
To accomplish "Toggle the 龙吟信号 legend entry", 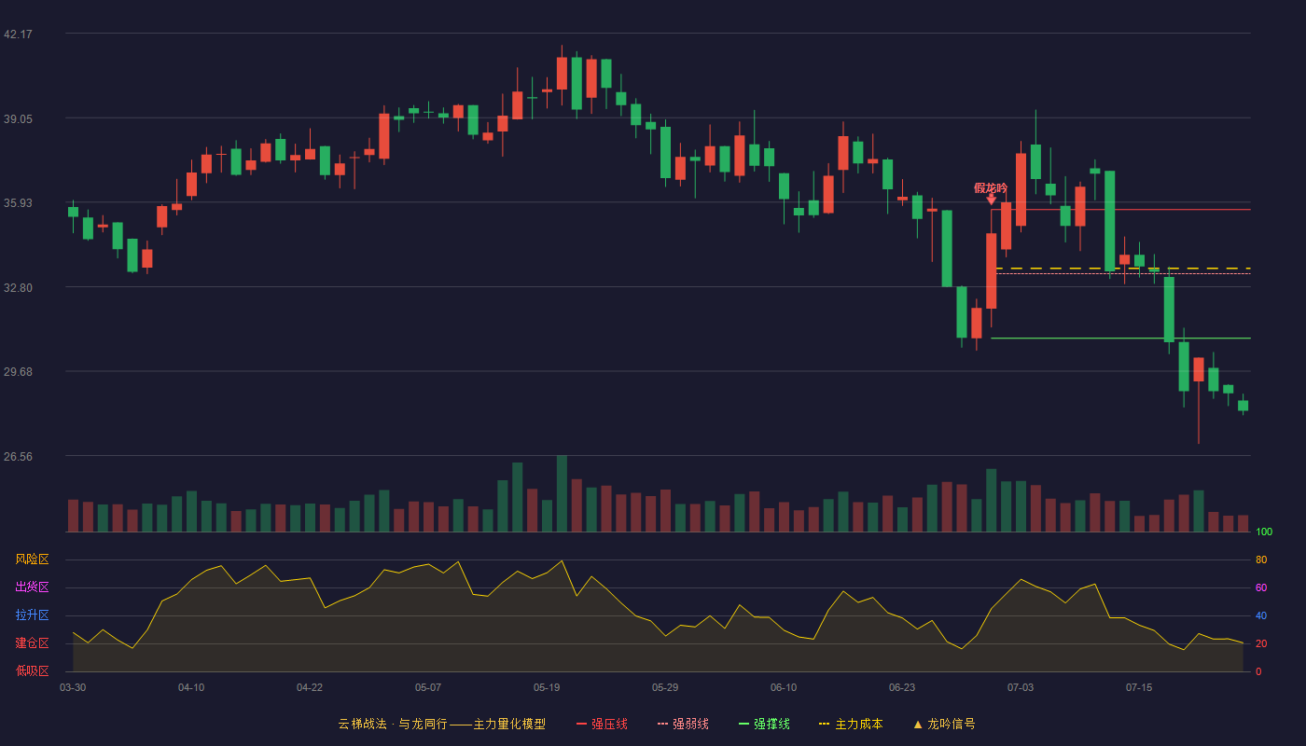I will 944,724.
